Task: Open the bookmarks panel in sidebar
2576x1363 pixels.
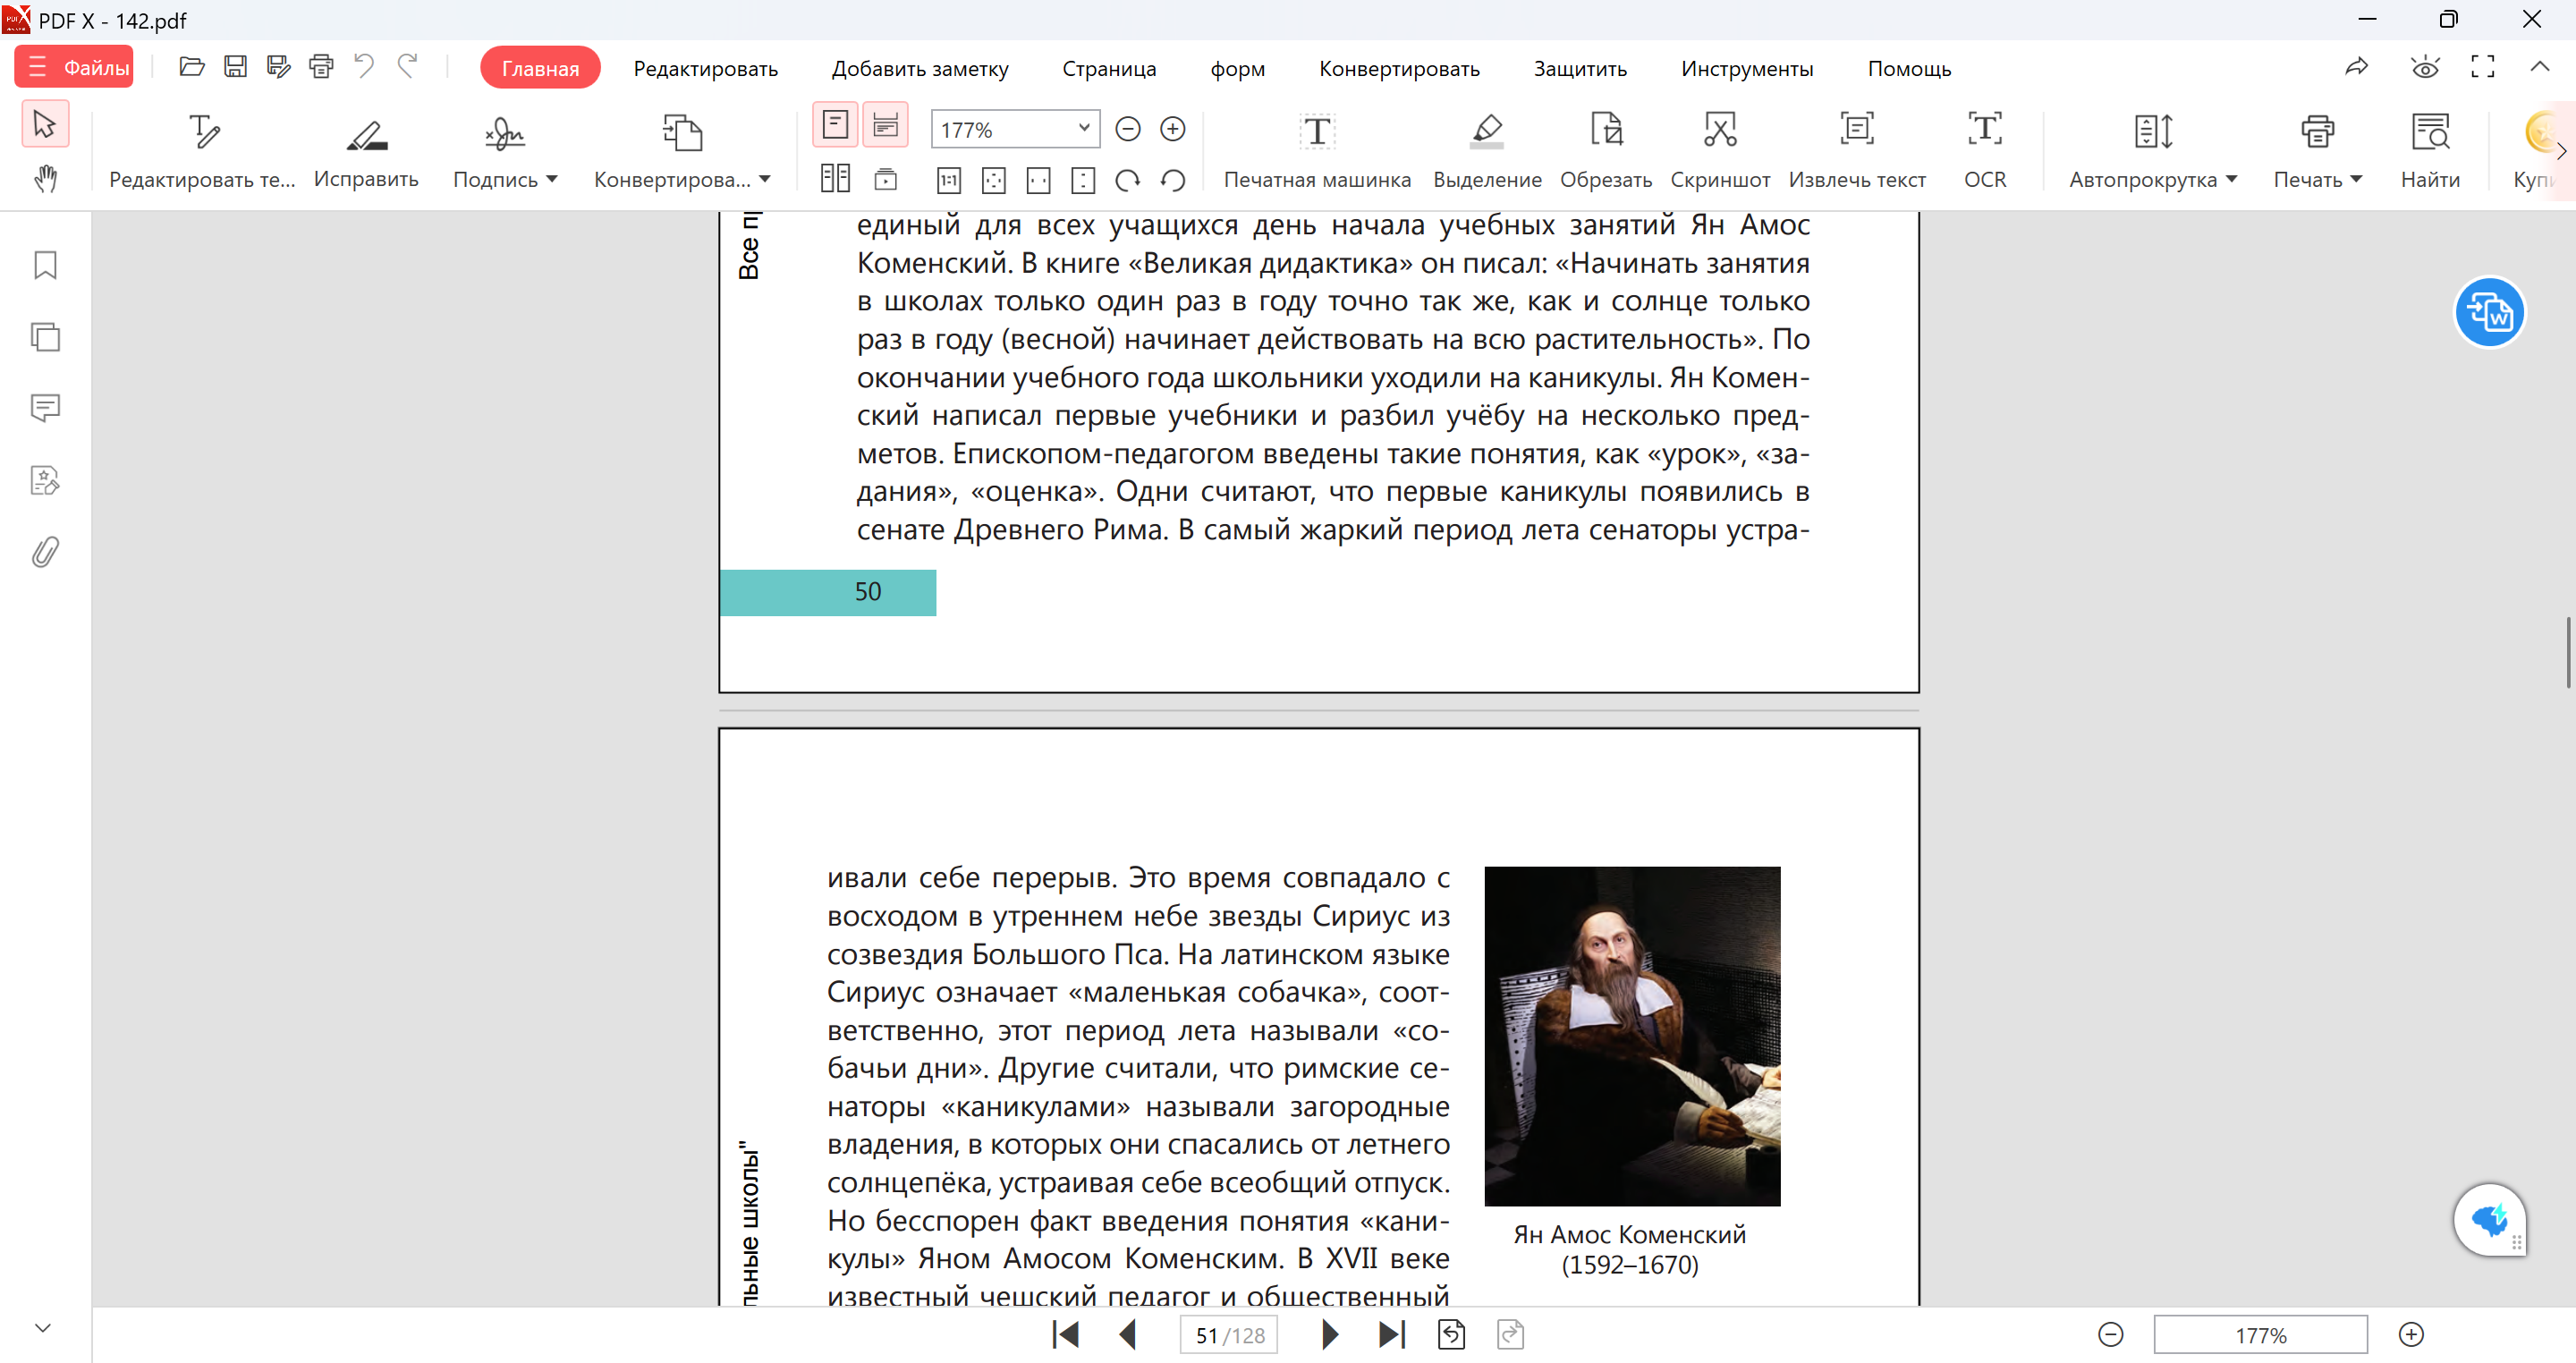Action: coord(45,265)
